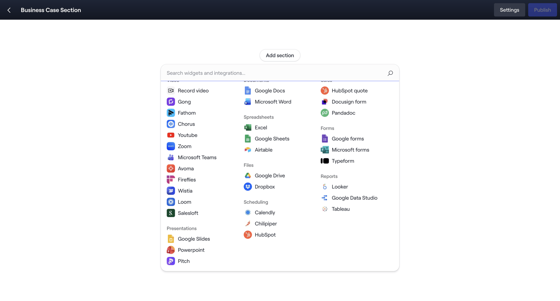560x301 pixels.
Task: Pick the Typeform label
Action: (x=343, y=161)
